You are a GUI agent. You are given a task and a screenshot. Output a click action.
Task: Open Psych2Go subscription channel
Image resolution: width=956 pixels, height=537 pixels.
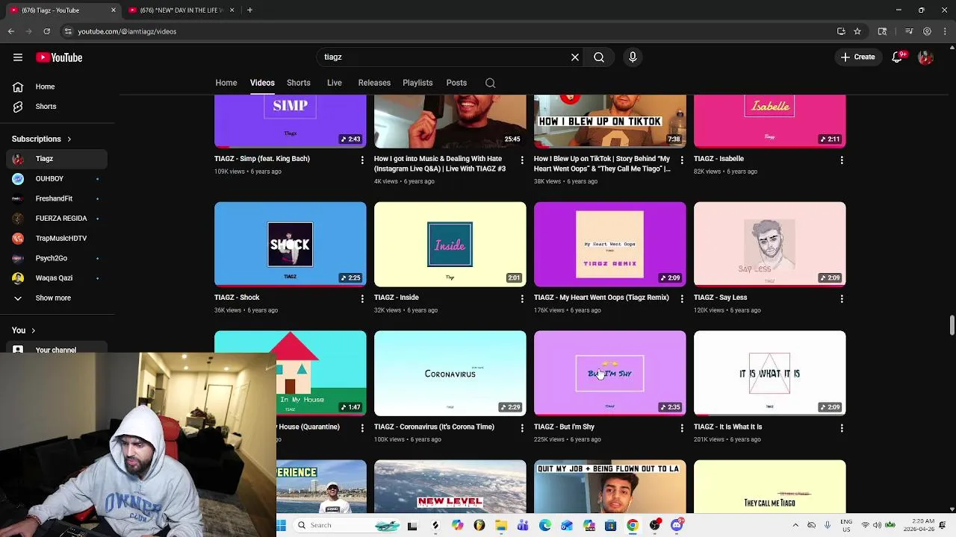click(x=57, y=258)
